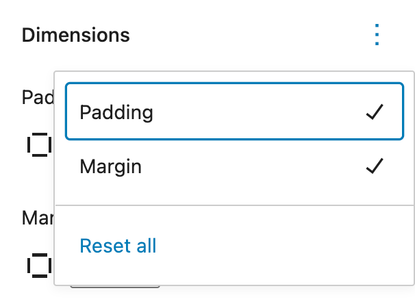415x308 pixels.
Task: Click the Padding sides box icon
Action: [x=39, y=144]
